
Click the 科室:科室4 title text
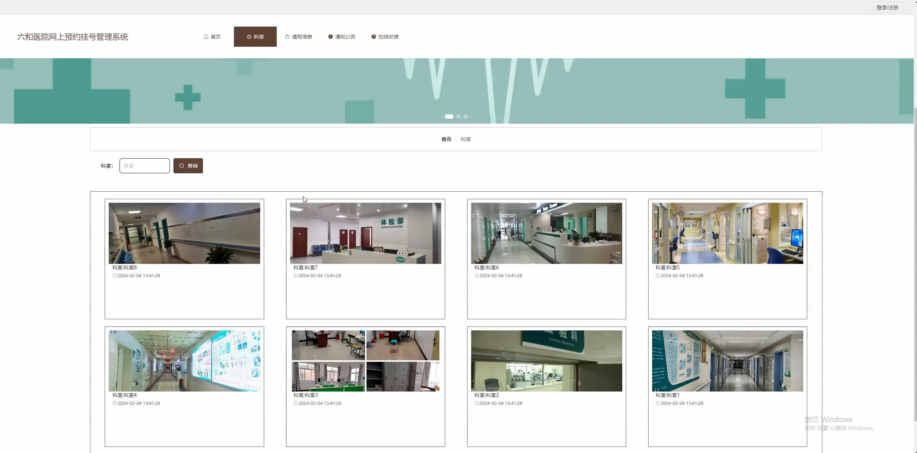(x=125, y=395)
